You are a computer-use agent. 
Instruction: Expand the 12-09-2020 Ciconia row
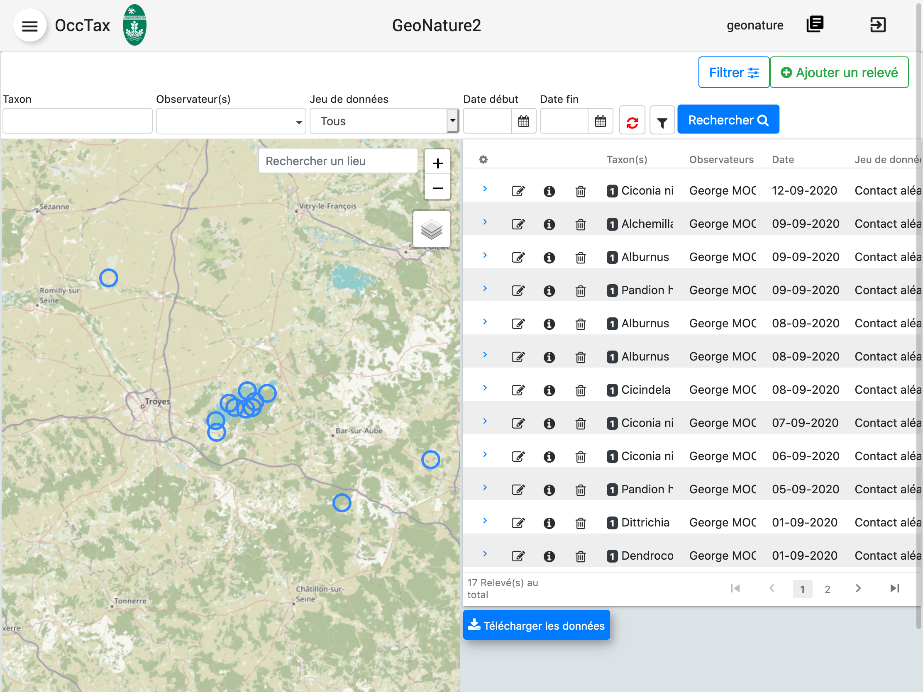point(485,189)
